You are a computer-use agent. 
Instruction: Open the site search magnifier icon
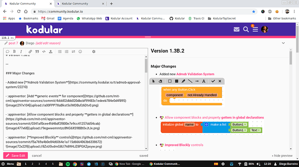[246, 29]
